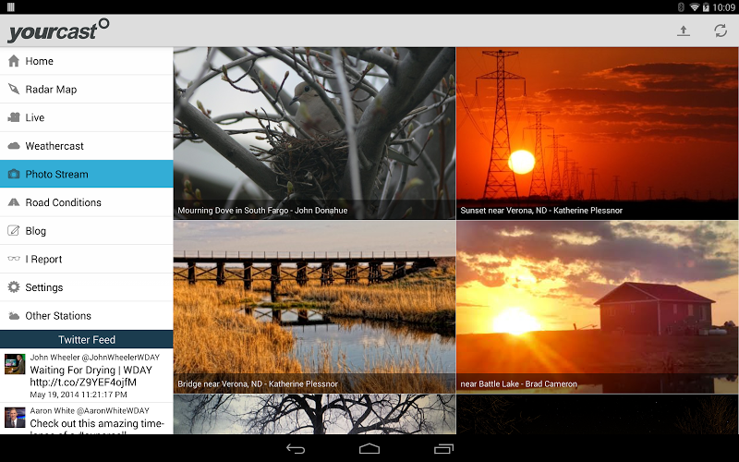Viewport: 739px width, 462px height.
Task: Select the Photo Stream menu item
Action: [87, 174]
